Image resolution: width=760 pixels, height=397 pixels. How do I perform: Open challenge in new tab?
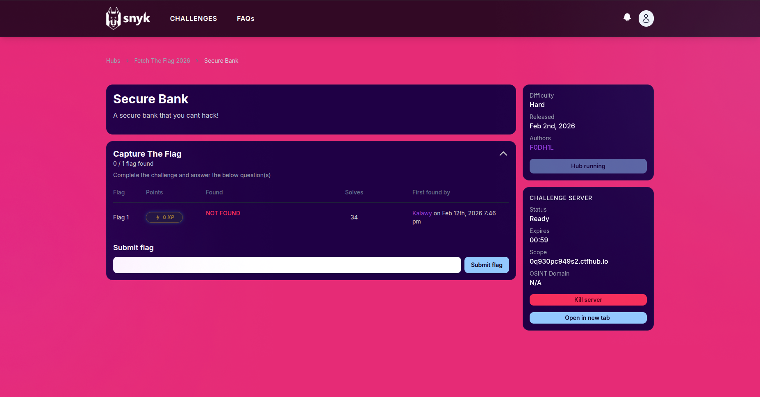tap(588, 318)
